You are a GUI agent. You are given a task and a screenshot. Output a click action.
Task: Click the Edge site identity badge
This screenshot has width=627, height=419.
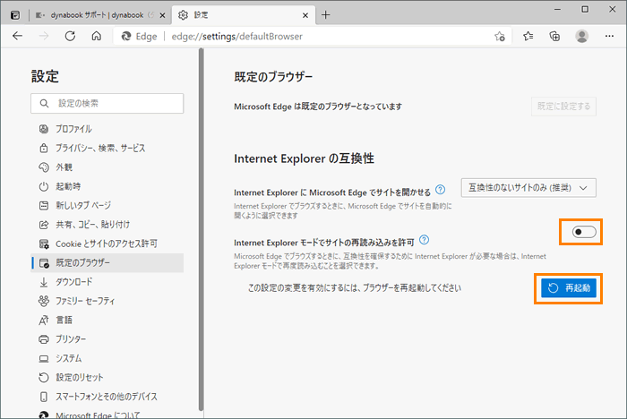pyautogui.click(x=139, y=37)
